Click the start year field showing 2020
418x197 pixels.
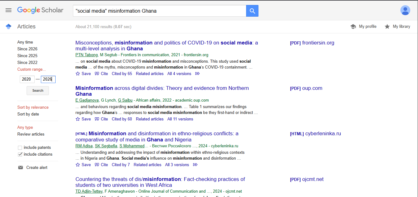[27, 79]
